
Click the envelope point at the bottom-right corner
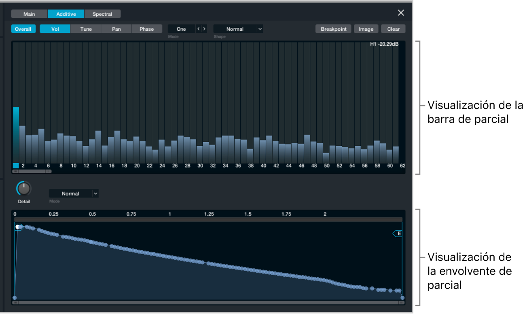click(402, 298)
